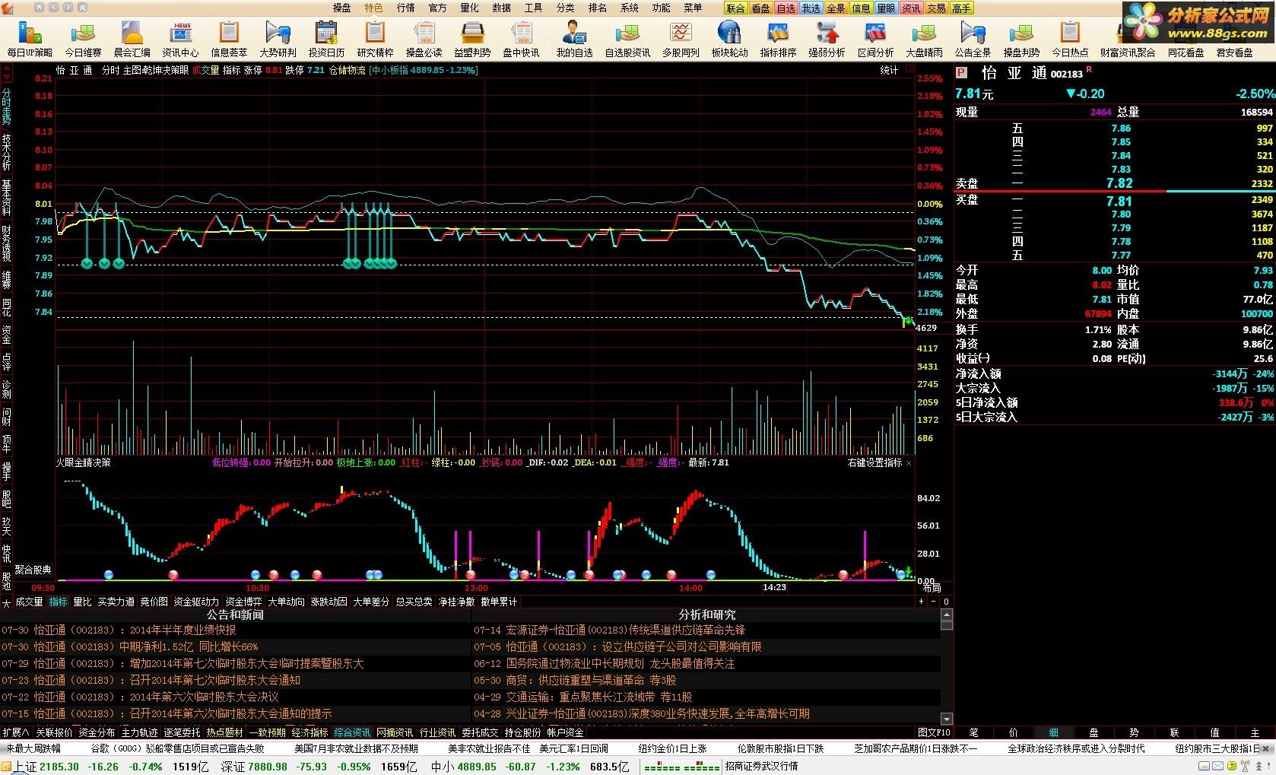This screenshot has width=1276, height=775.
Task: Open 多股同列 icon
Action: click(681, 39)
